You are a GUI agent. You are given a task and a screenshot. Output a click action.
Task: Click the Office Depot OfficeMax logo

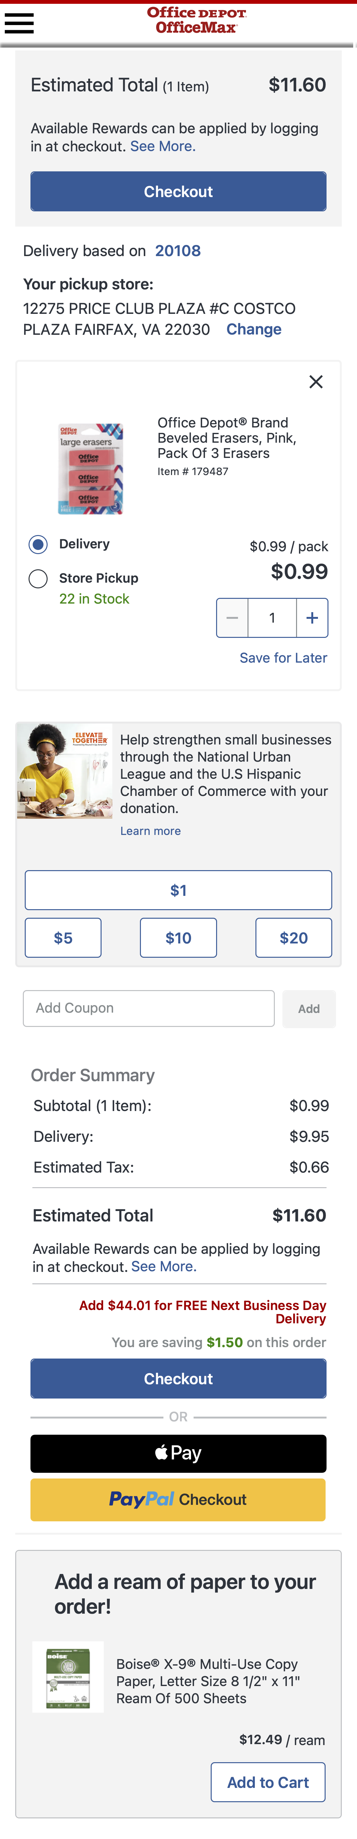coord(178,19)
